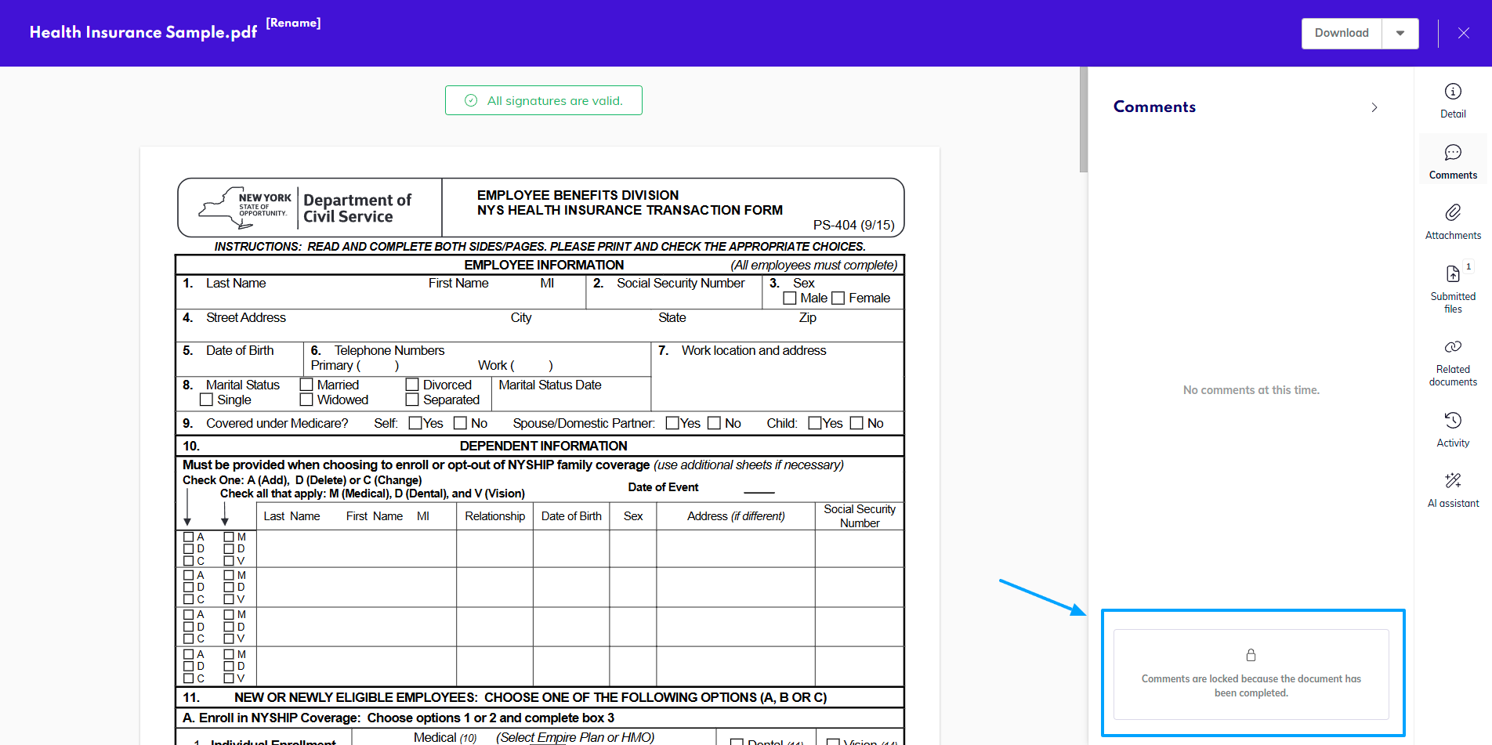Click the Rename link beside filename
The height and width of the screenshot is (745, 1492).
click(x=293, y=23)
